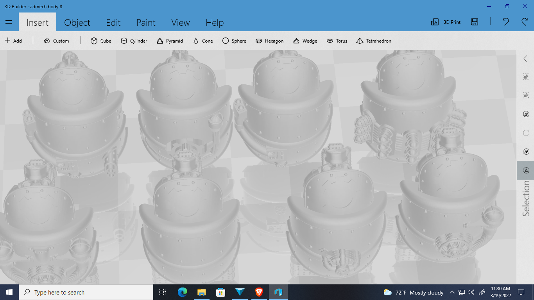This screenshot has width=534, height=300.
Task: Undo the last action
Action: pos(505,22)
